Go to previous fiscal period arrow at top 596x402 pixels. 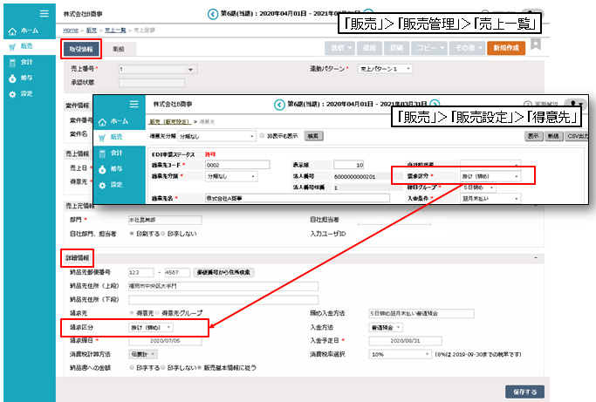[x=212, y=13]
